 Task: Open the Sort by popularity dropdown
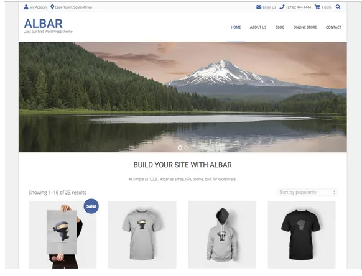point(307,193)
